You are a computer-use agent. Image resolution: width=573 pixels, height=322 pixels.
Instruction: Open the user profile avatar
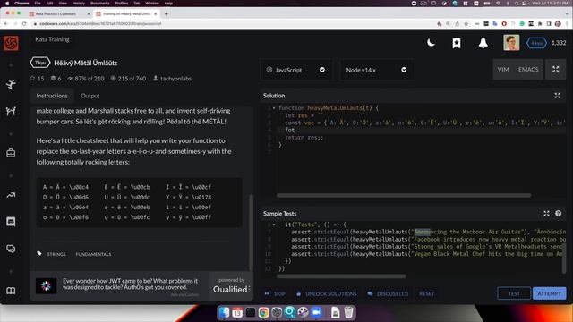[511, 43]
